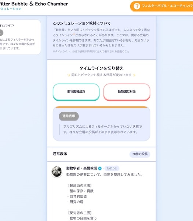Select the 動物園賛成派 timeline button

click(76, 92)
